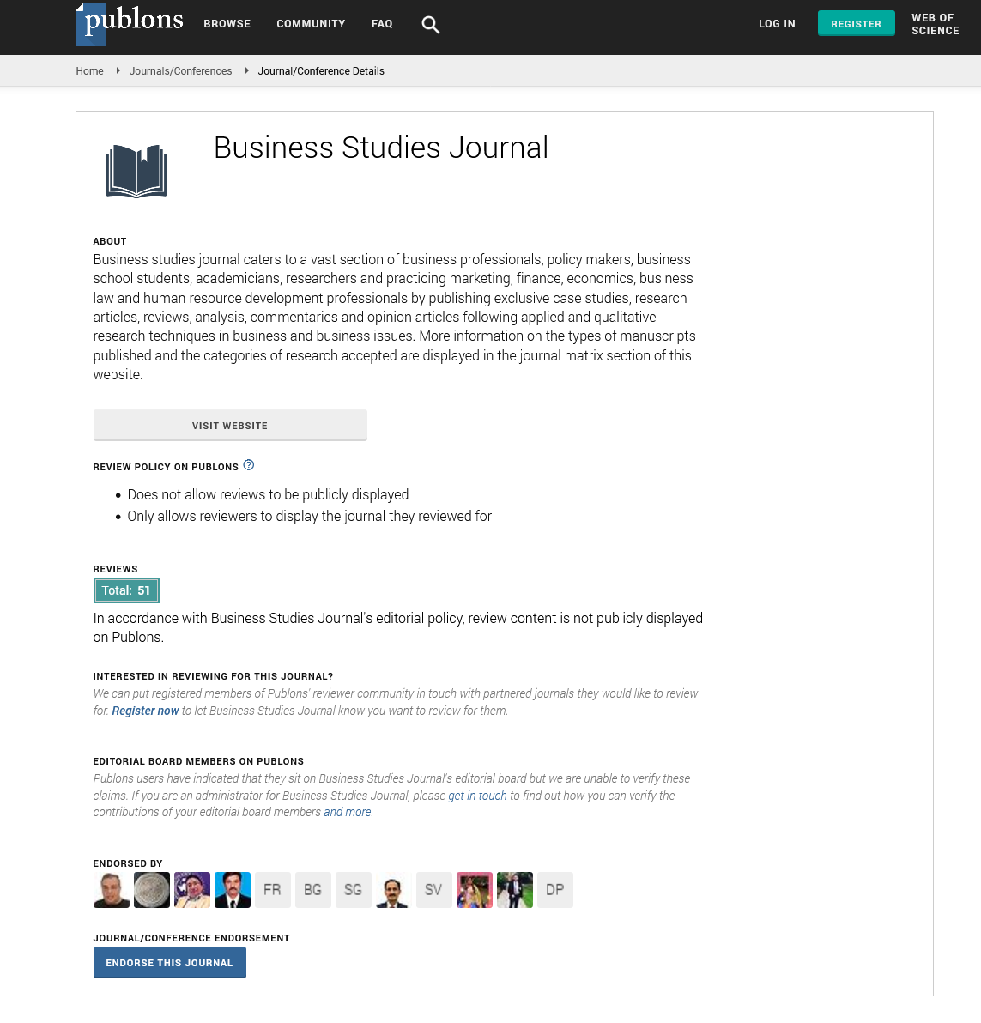Image resolution: width=981 pixels, height=1023 pixels.
Task: Open the and more link
Action: coord(348,812)
